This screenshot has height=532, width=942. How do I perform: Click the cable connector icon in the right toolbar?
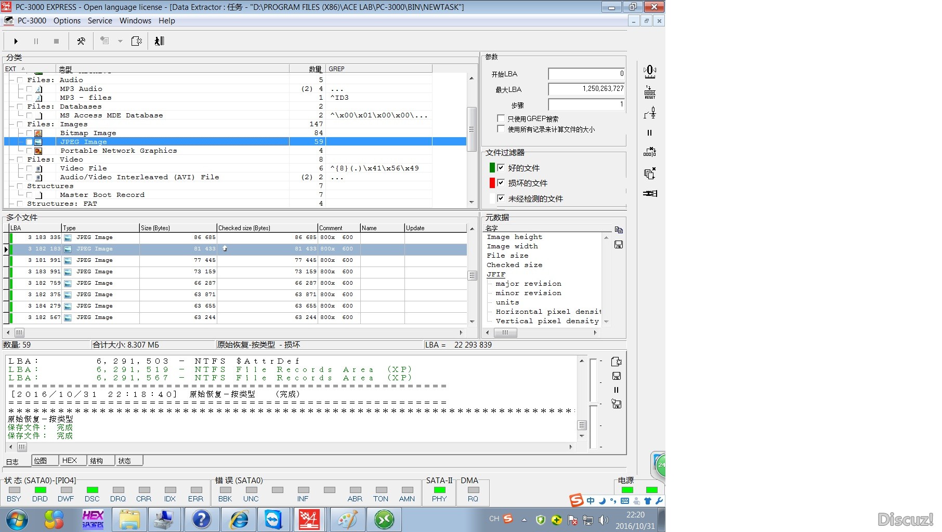tap(650, 193)
